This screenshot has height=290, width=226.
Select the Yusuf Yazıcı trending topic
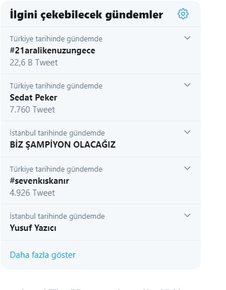tap(33, 228)
